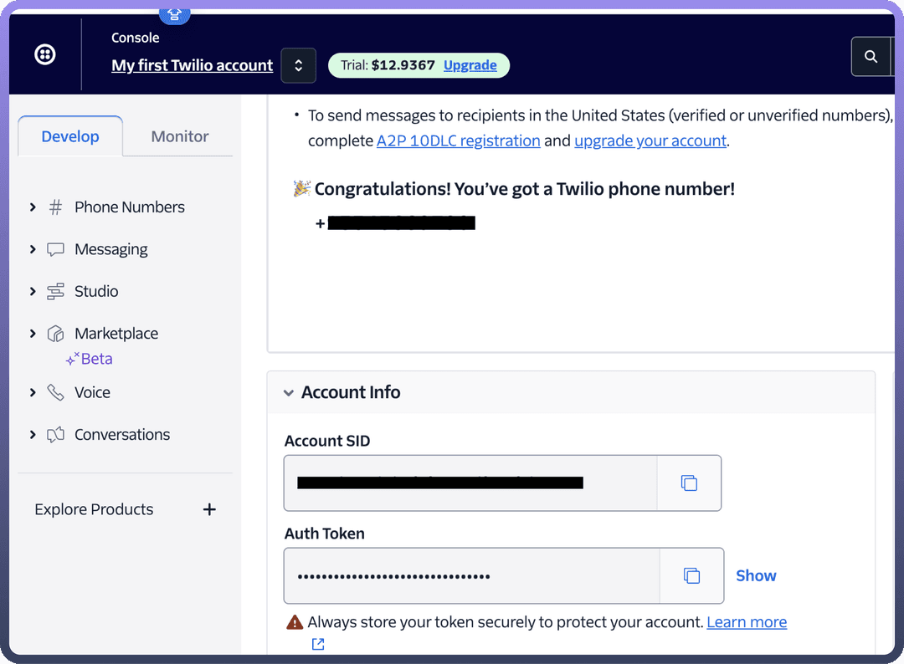The height and width of the screenshot is (664, 904).
Task: Copy the Auth Token value
Action: click(x=691, y=575)
